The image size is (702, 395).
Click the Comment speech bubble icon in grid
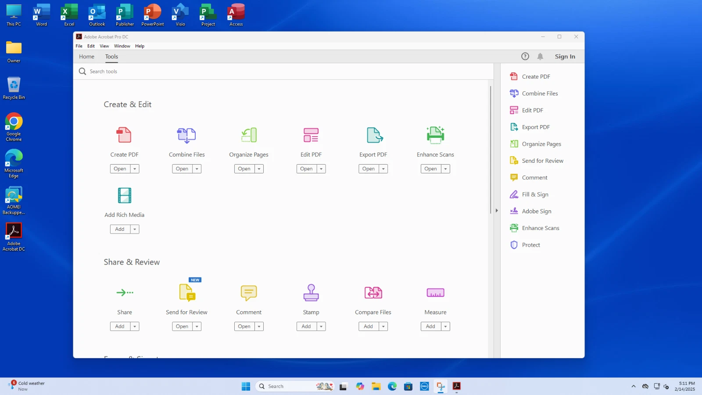click(x=249, y=293)
